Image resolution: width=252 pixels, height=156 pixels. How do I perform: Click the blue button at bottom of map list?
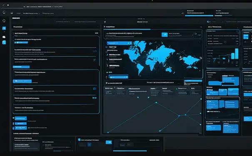pyautogui.click(x=119, y=77)
